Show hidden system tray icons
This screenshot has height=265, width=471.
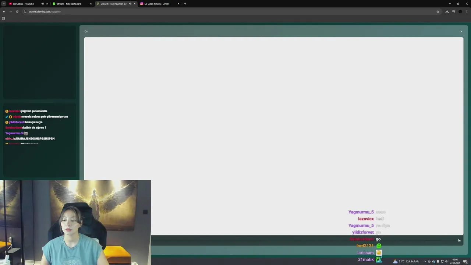(x=425, y=261)
